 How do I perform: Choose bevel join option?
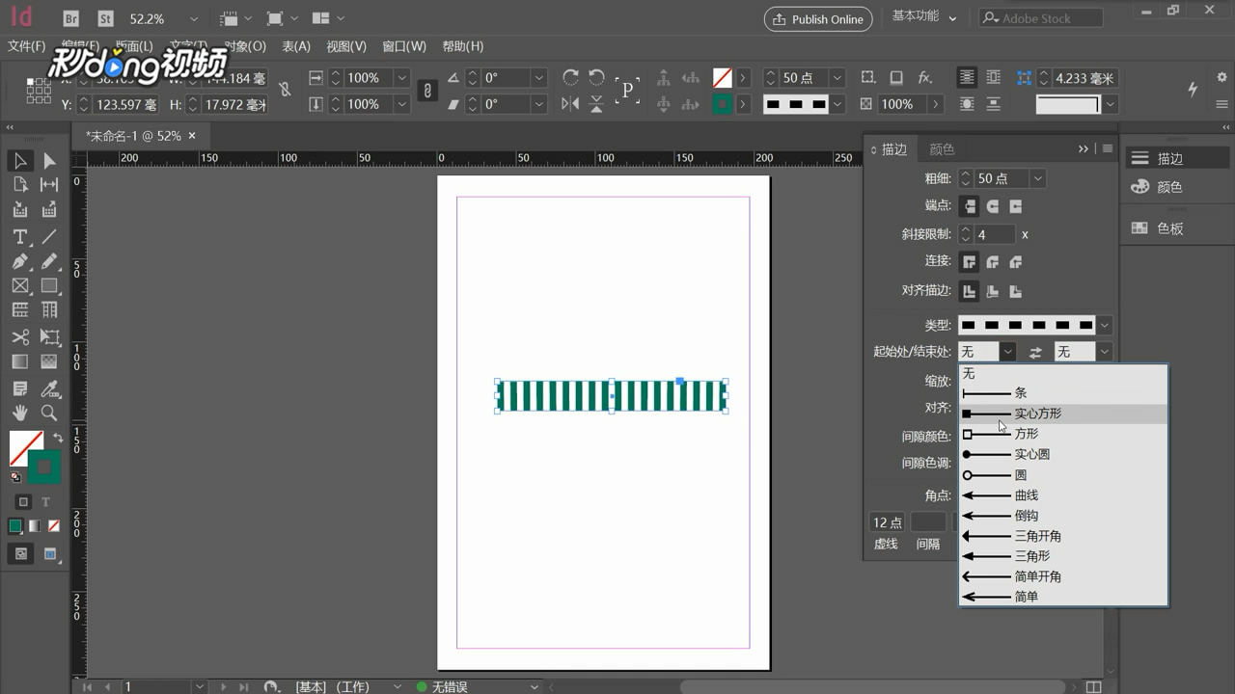coord(1015,262)
